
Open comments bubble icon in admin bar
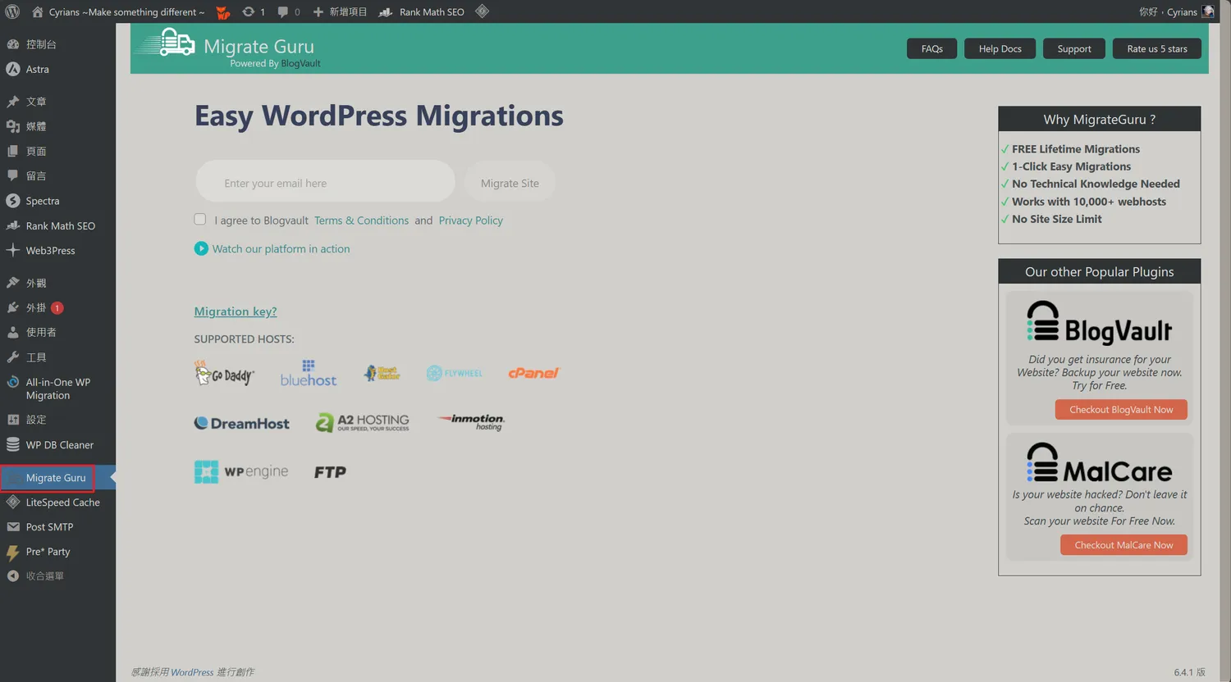283,12
